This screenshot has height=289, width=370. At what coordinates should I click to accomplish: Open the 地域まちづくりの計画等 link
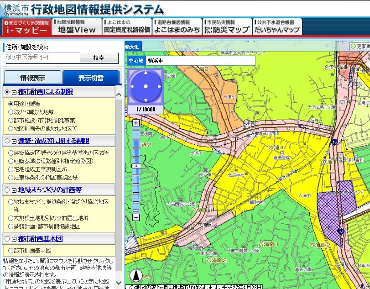point(50,189)
